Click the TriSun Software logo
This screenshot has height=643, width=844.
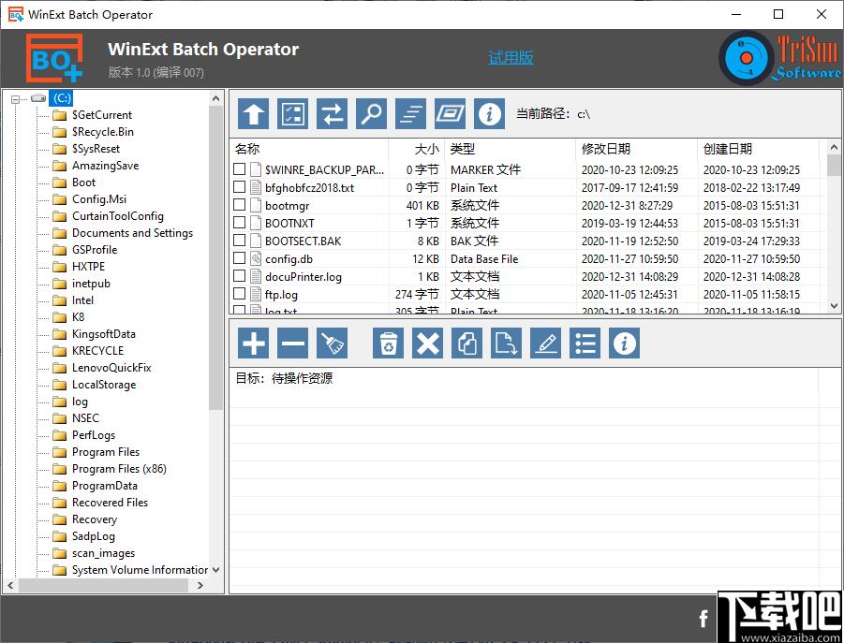click(x=780, y=58)
